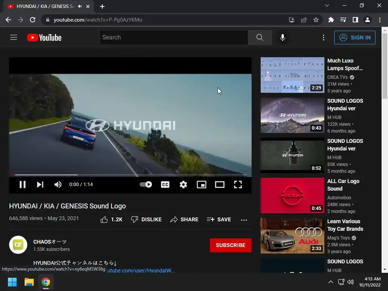Go to YouTube home via logo
The height and width of the screenshot is (291, 388).
44,38
